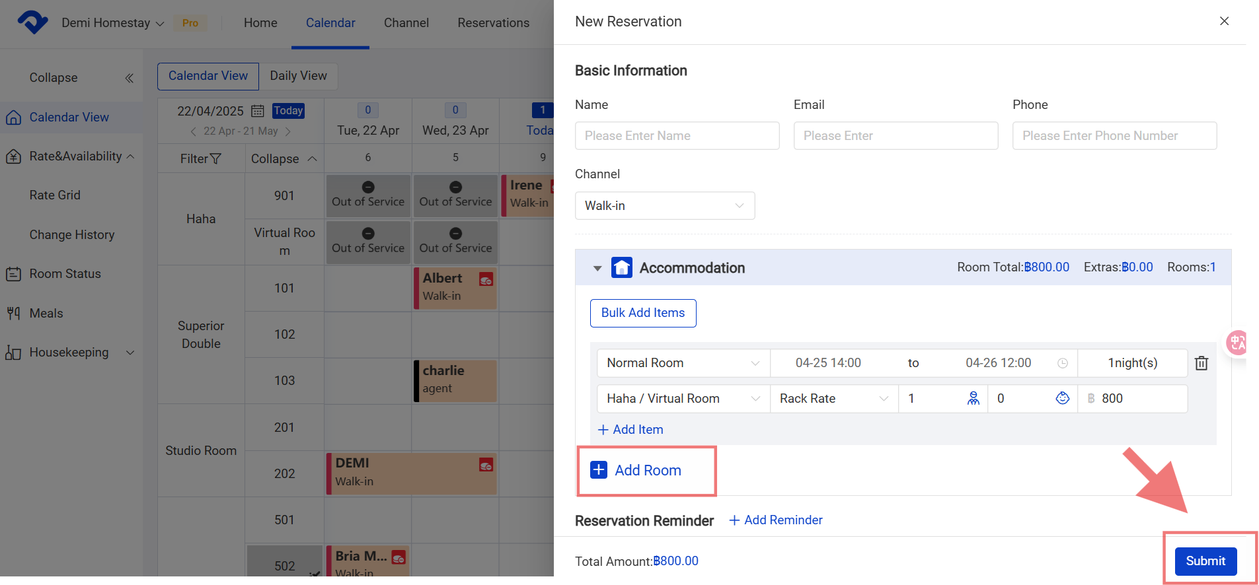Click the clock icon beside checkout time
The image size is (1259, 585).
[x=1062, y=363]
